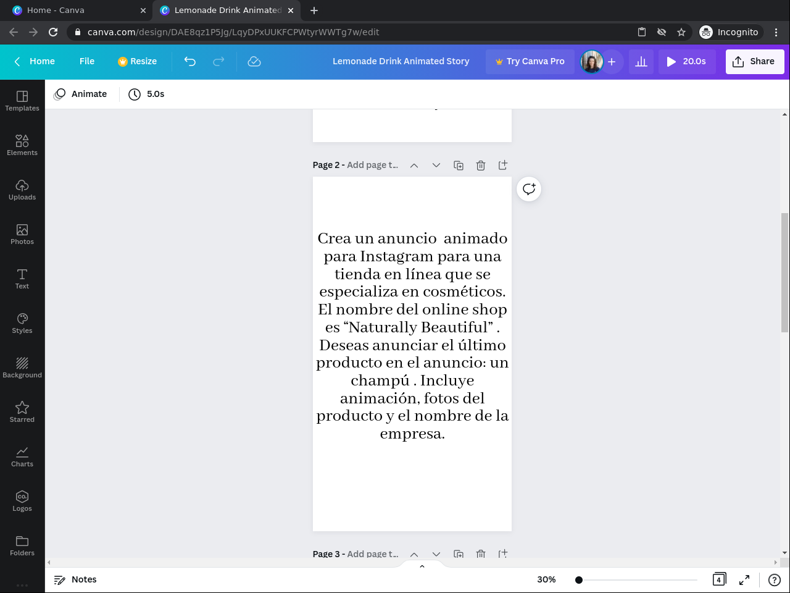Open the Photos panel
790x593 pixels.
click(22, 233)
